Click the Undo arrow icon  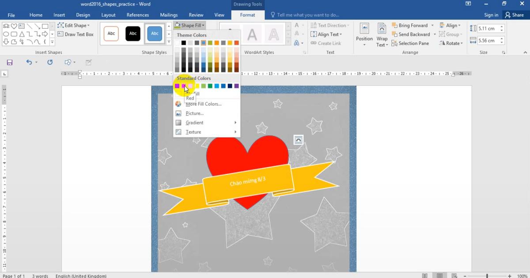pyautogui.click(x=29, y=63)
